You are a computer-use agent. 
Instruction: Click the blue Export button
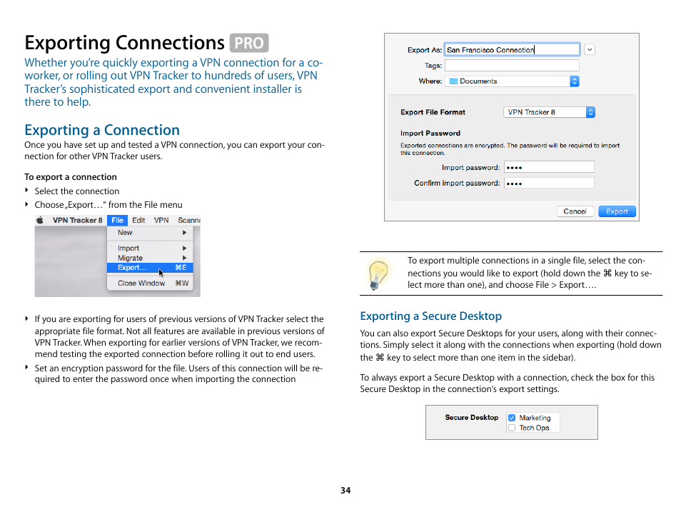coord(617,211)
